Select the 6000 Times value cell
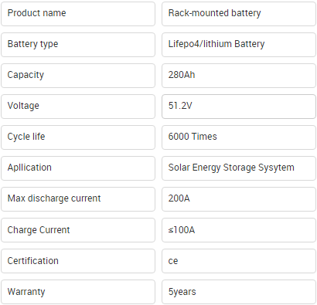The width and height of the screenshot is (317, 305). (x=239, y=137)
